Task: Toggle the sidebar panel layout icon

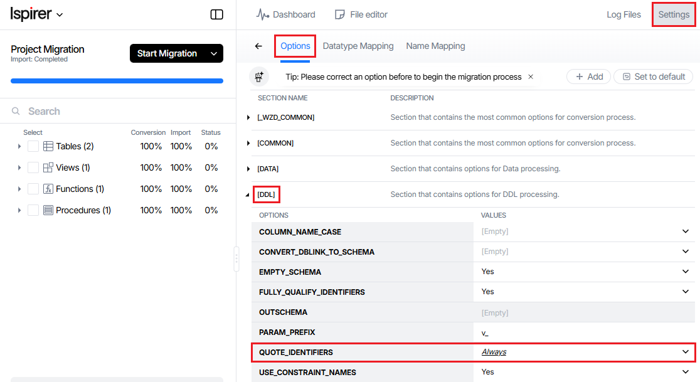Action: pyautogui.click(x=216, y=14)
